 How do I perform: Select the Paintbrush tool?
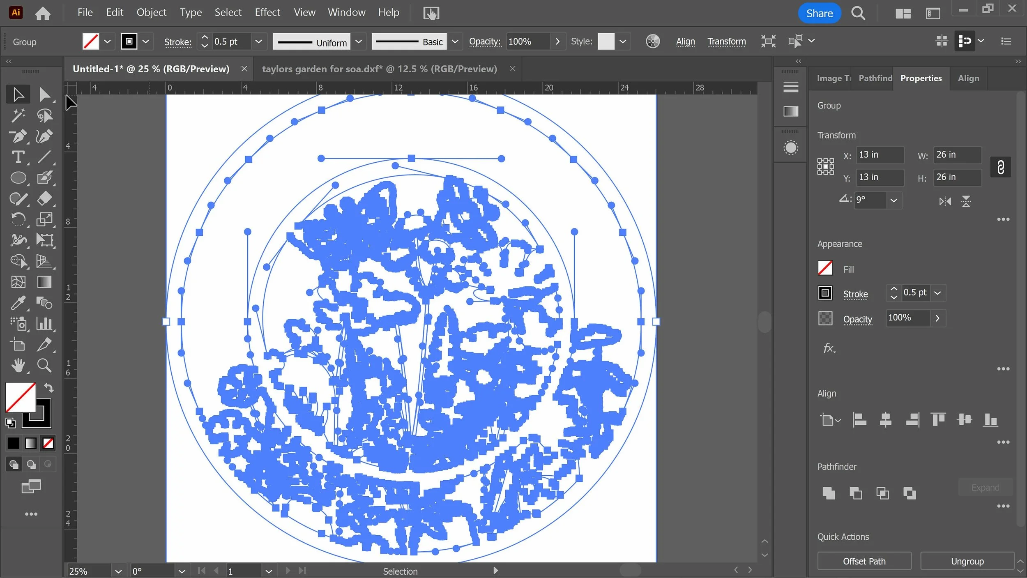point(44,177)
